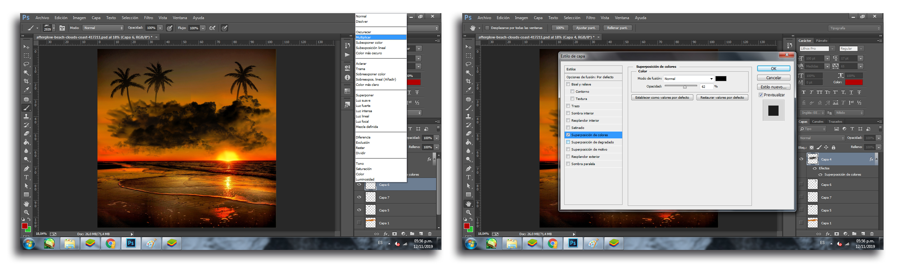Screen dimensions: 902x267
Task: Click the Estilo nuevo... button
Action: pos(774,87)
